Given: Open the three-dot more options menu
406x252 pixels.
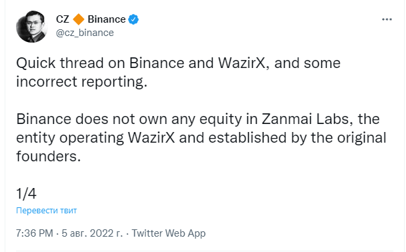Looking at the screenshot, I should click(387, 19).
